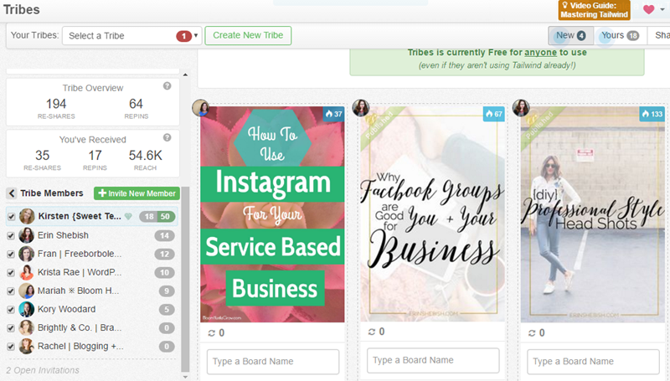The height and width of the screenshot is (381, 670).
Task: Open the Professional Style Head Shots pin
Action: pos(592,214)
